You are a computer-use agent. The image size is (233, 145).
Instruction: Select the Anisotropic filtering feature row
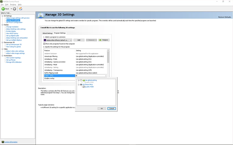click(75, 56)
